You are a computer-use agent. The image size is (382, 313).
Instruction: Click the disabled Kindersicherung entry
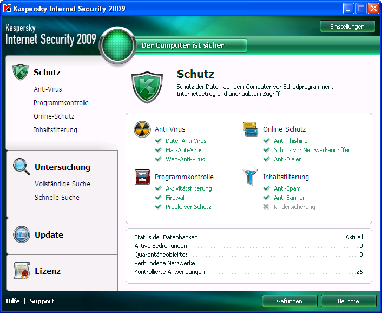294,207
